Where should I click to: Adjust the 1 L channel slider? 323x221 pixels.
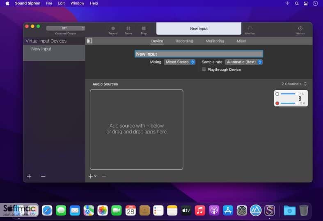point(289,94)
